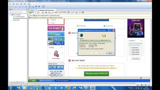Click the XP start button
Viewport: 160px width, 90px height.
pyautogui.click(x=33, y=80)
